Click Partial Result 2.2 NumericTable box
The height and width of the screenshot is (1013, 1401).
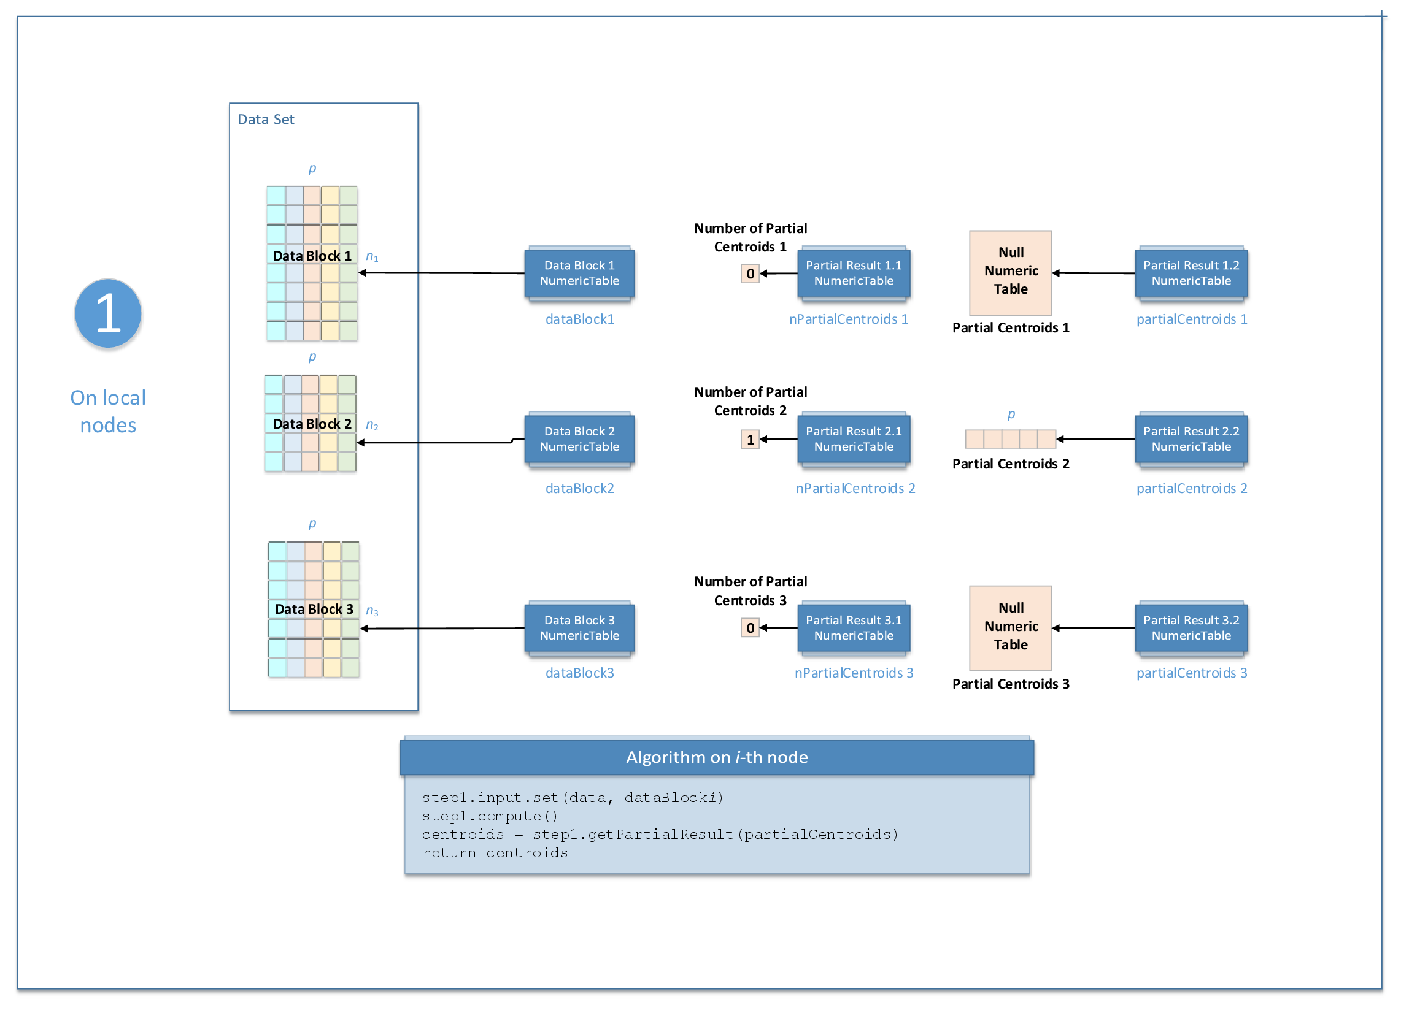pos(1191,439)
